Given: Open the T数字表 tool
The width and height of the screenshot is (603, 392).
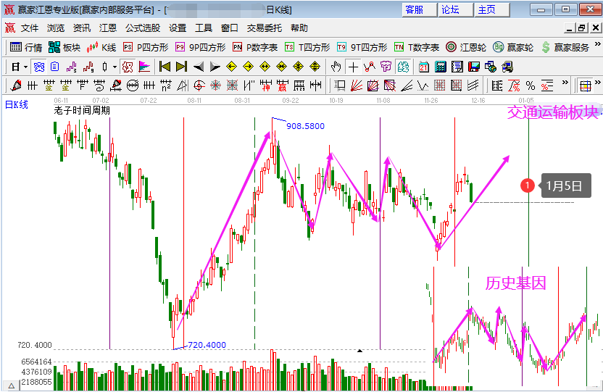Looking at the screenshot, I should [x=417, y=47].
